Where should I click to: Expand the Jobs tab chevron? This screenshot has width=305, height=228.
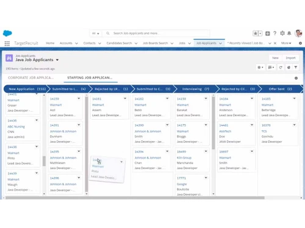click(189, 43)
